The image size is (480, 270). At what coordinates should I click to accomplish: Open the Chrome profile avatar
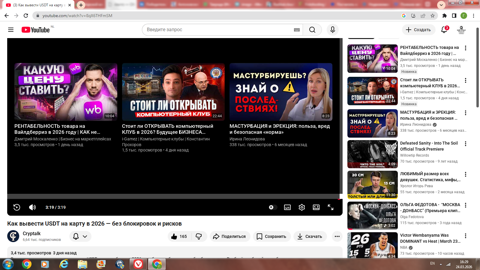tap(464, 16)
